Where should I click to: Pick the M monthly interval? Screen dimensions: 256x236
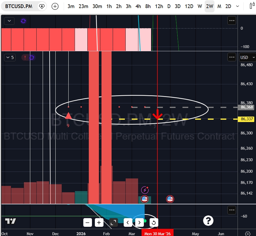(x=219, y=6)
